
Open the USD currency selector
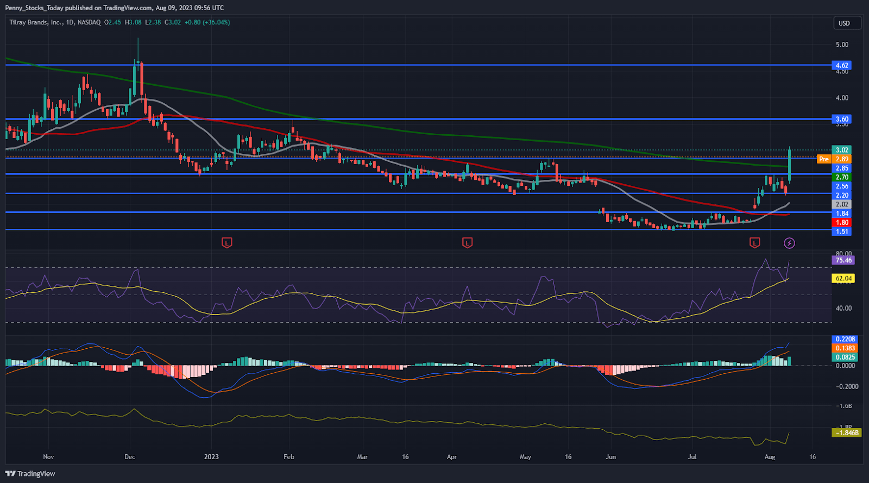tap(847, 23)
